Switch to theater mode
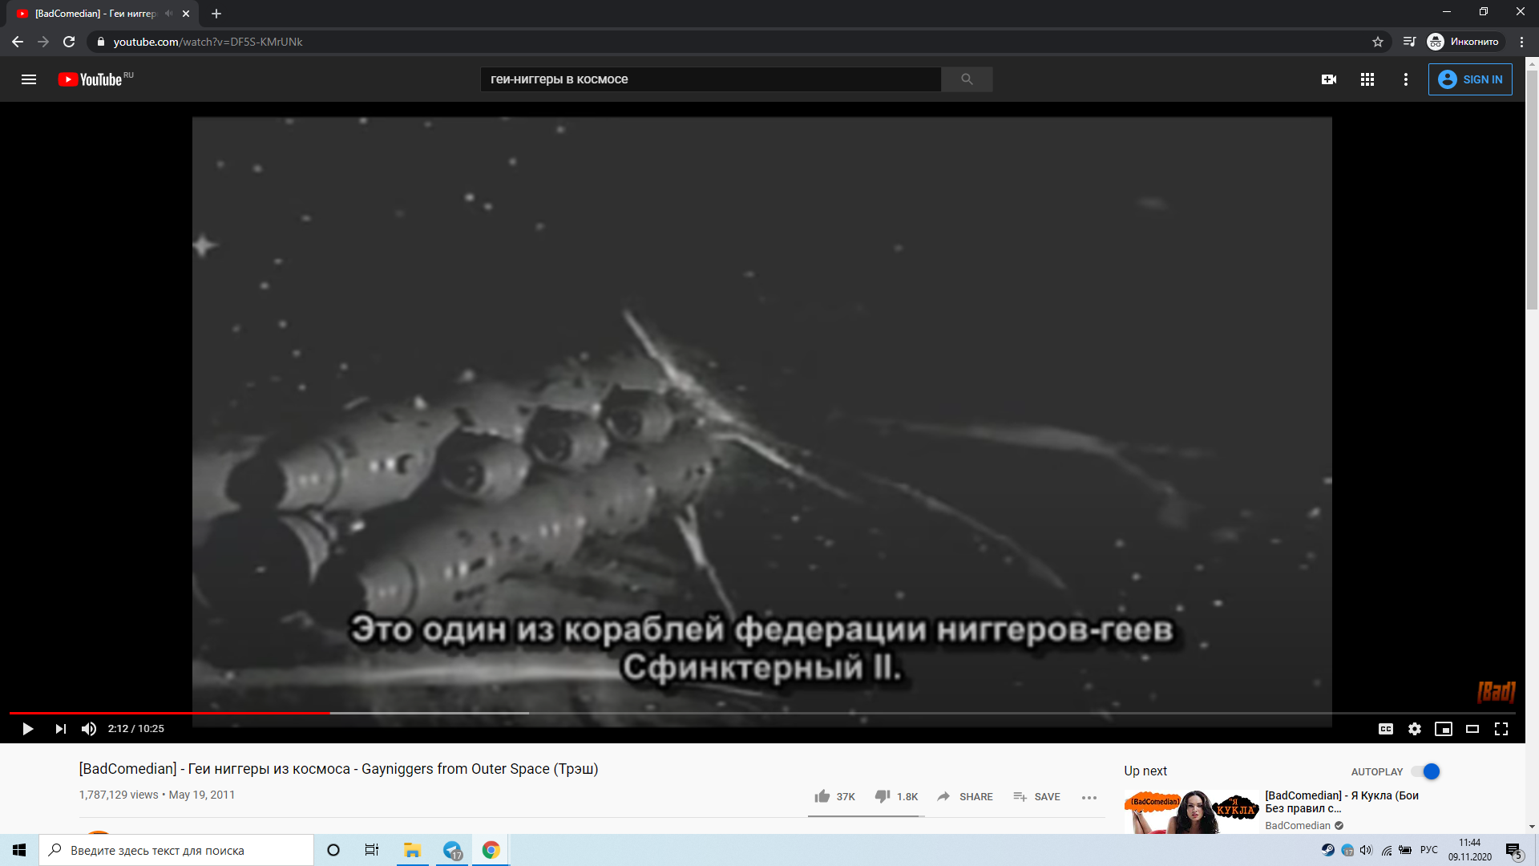 coord(1472,729)
